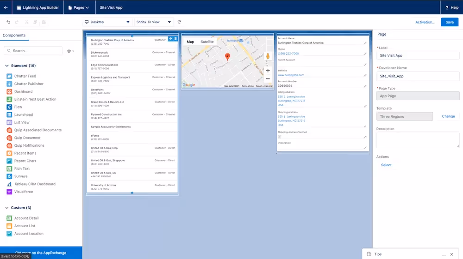Click the copy icon in toolbar
Viewport: 463px width, 259px height.
click(x=35, y=22)
